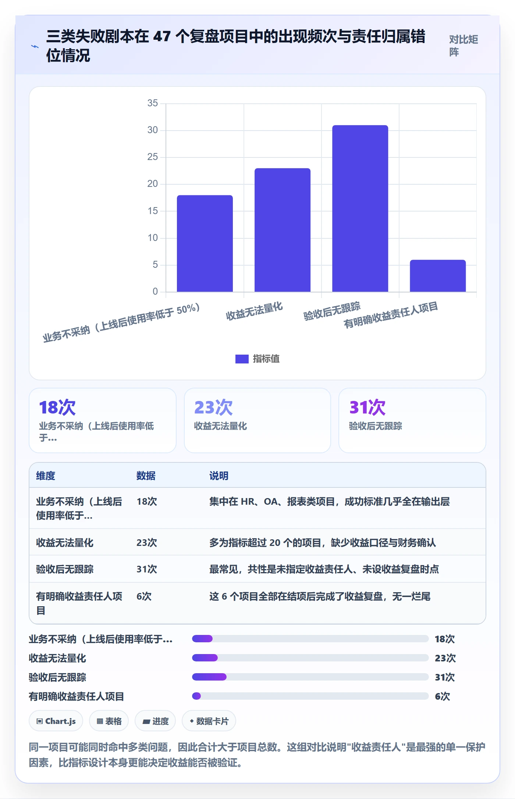Select the shortest chart bar, 有明确收益责任人项目

[x=438, y=276]
